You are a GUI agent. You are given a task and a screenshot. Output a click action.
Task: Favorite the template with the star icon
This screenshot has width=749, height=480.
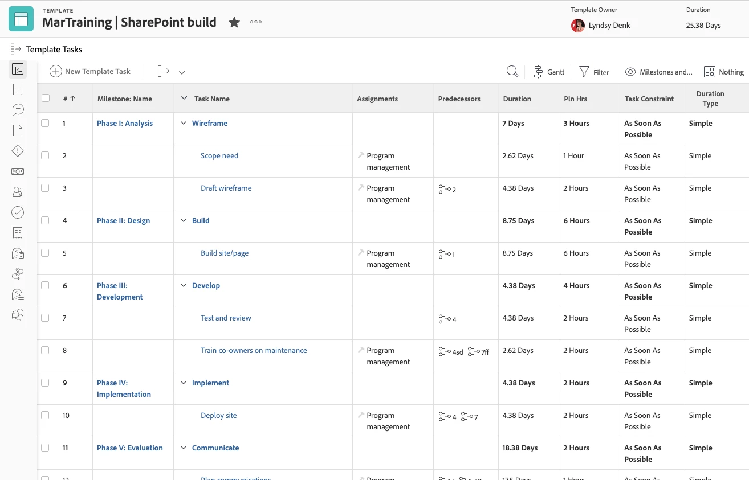pos(234,22)
